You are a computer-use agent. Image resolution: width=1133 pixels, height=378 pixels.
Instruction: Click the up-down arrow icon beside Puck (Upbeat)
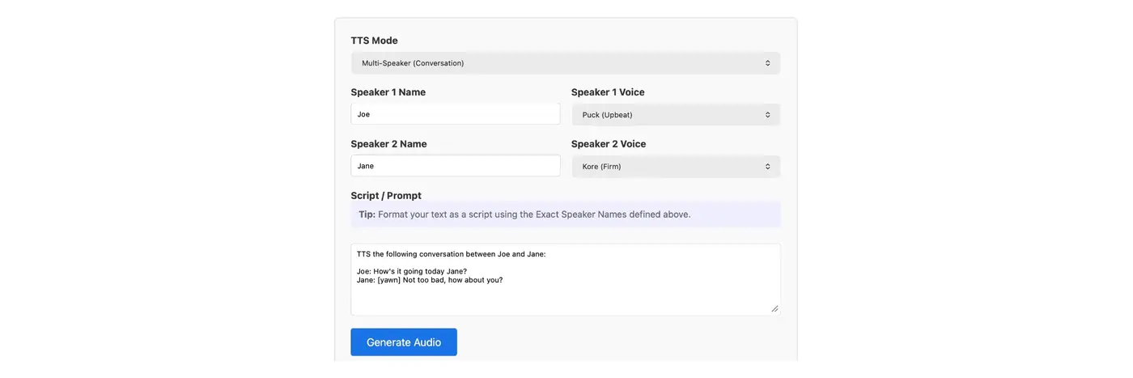(x=767, y=115)
